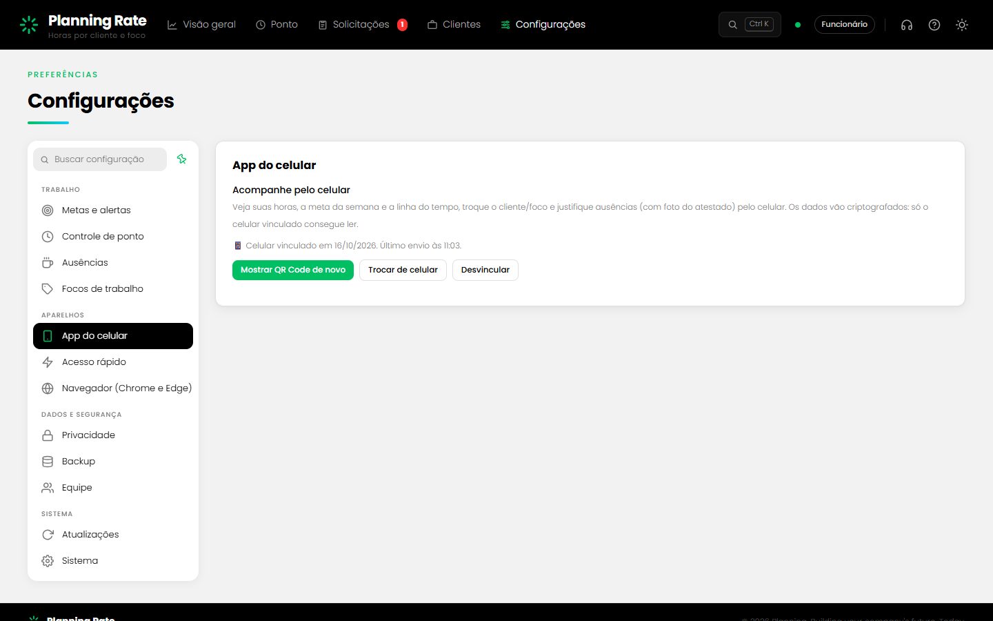
Task: Click the Funcionário role button
Action: point(845,24)
